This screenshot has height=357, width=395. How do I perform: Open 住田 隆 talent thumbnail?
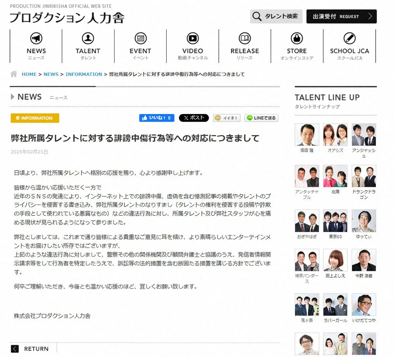pos(307,135)
